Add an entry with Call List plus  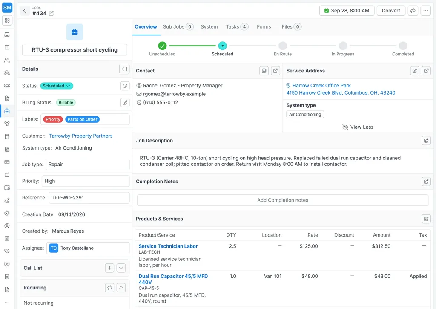click(109, 268)
